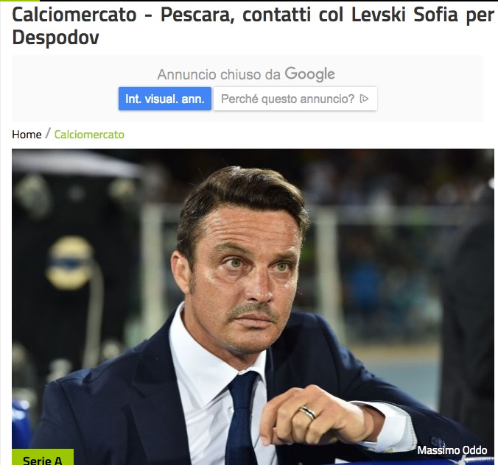Click the "Annuncio chiuso da" text
498x465 pixels.
(x=219, y=75)
